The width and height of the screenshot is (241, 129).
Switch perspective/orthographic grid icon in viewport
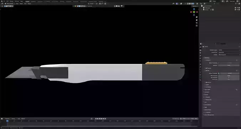coord(196,26)
